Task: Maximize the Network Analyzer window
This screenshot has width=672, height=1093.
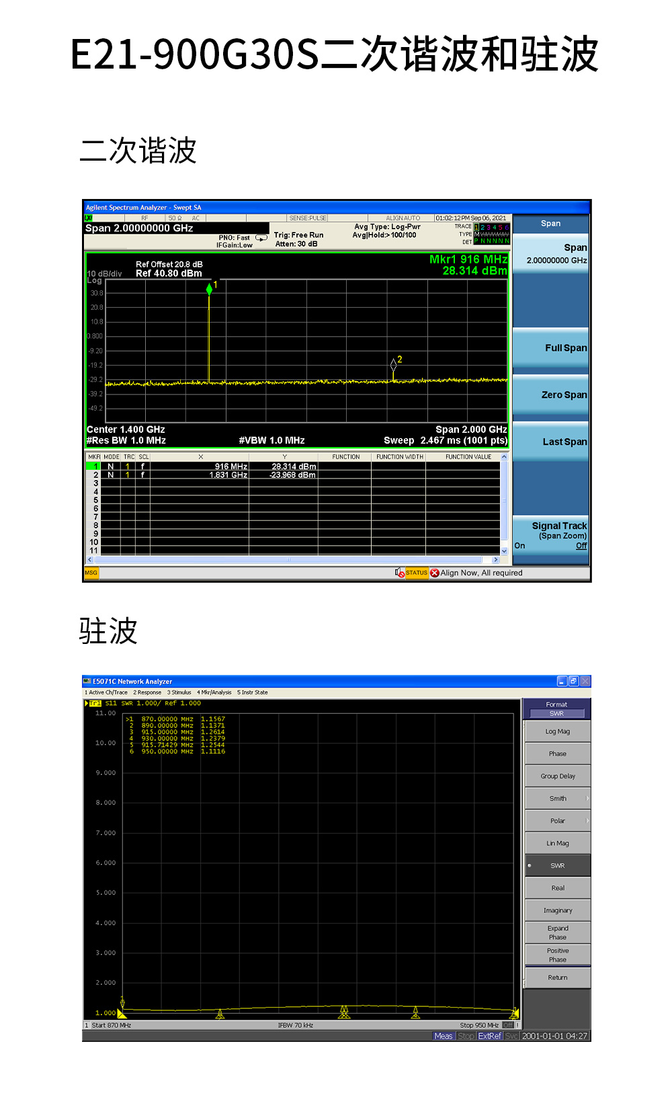Action: point(573,681)
